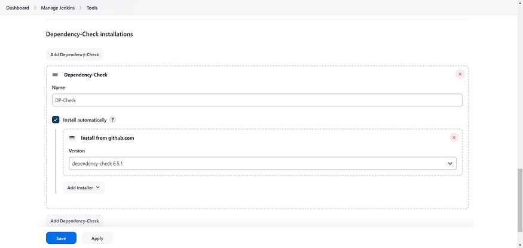Delete the Install from github.com installer
The width and height of the screenshot is (523, 248).
point(454,137)
